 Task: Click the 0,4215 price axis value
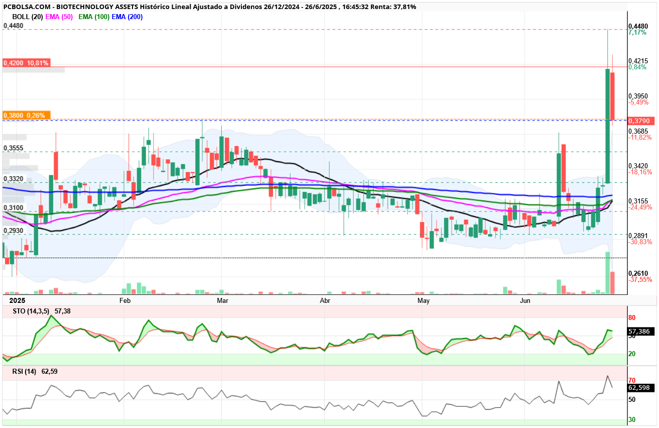coord(638,61)
